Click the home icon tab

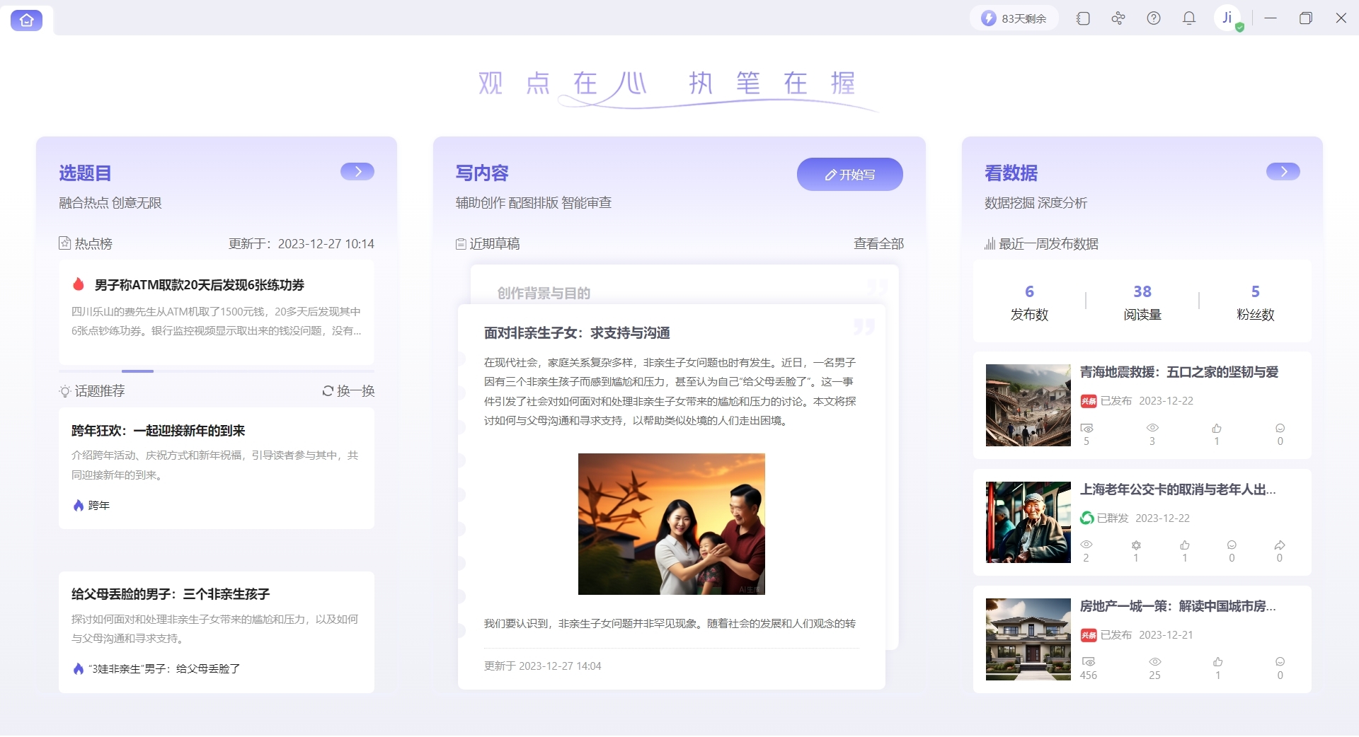26,20
